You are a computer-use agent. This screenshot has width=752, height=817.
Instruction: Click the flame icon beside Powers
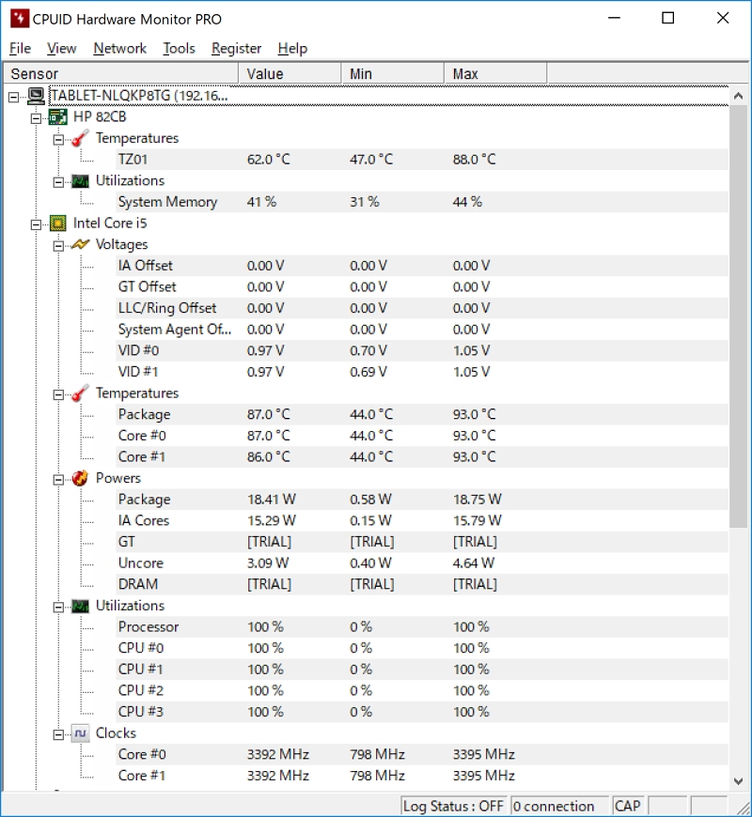80,478
